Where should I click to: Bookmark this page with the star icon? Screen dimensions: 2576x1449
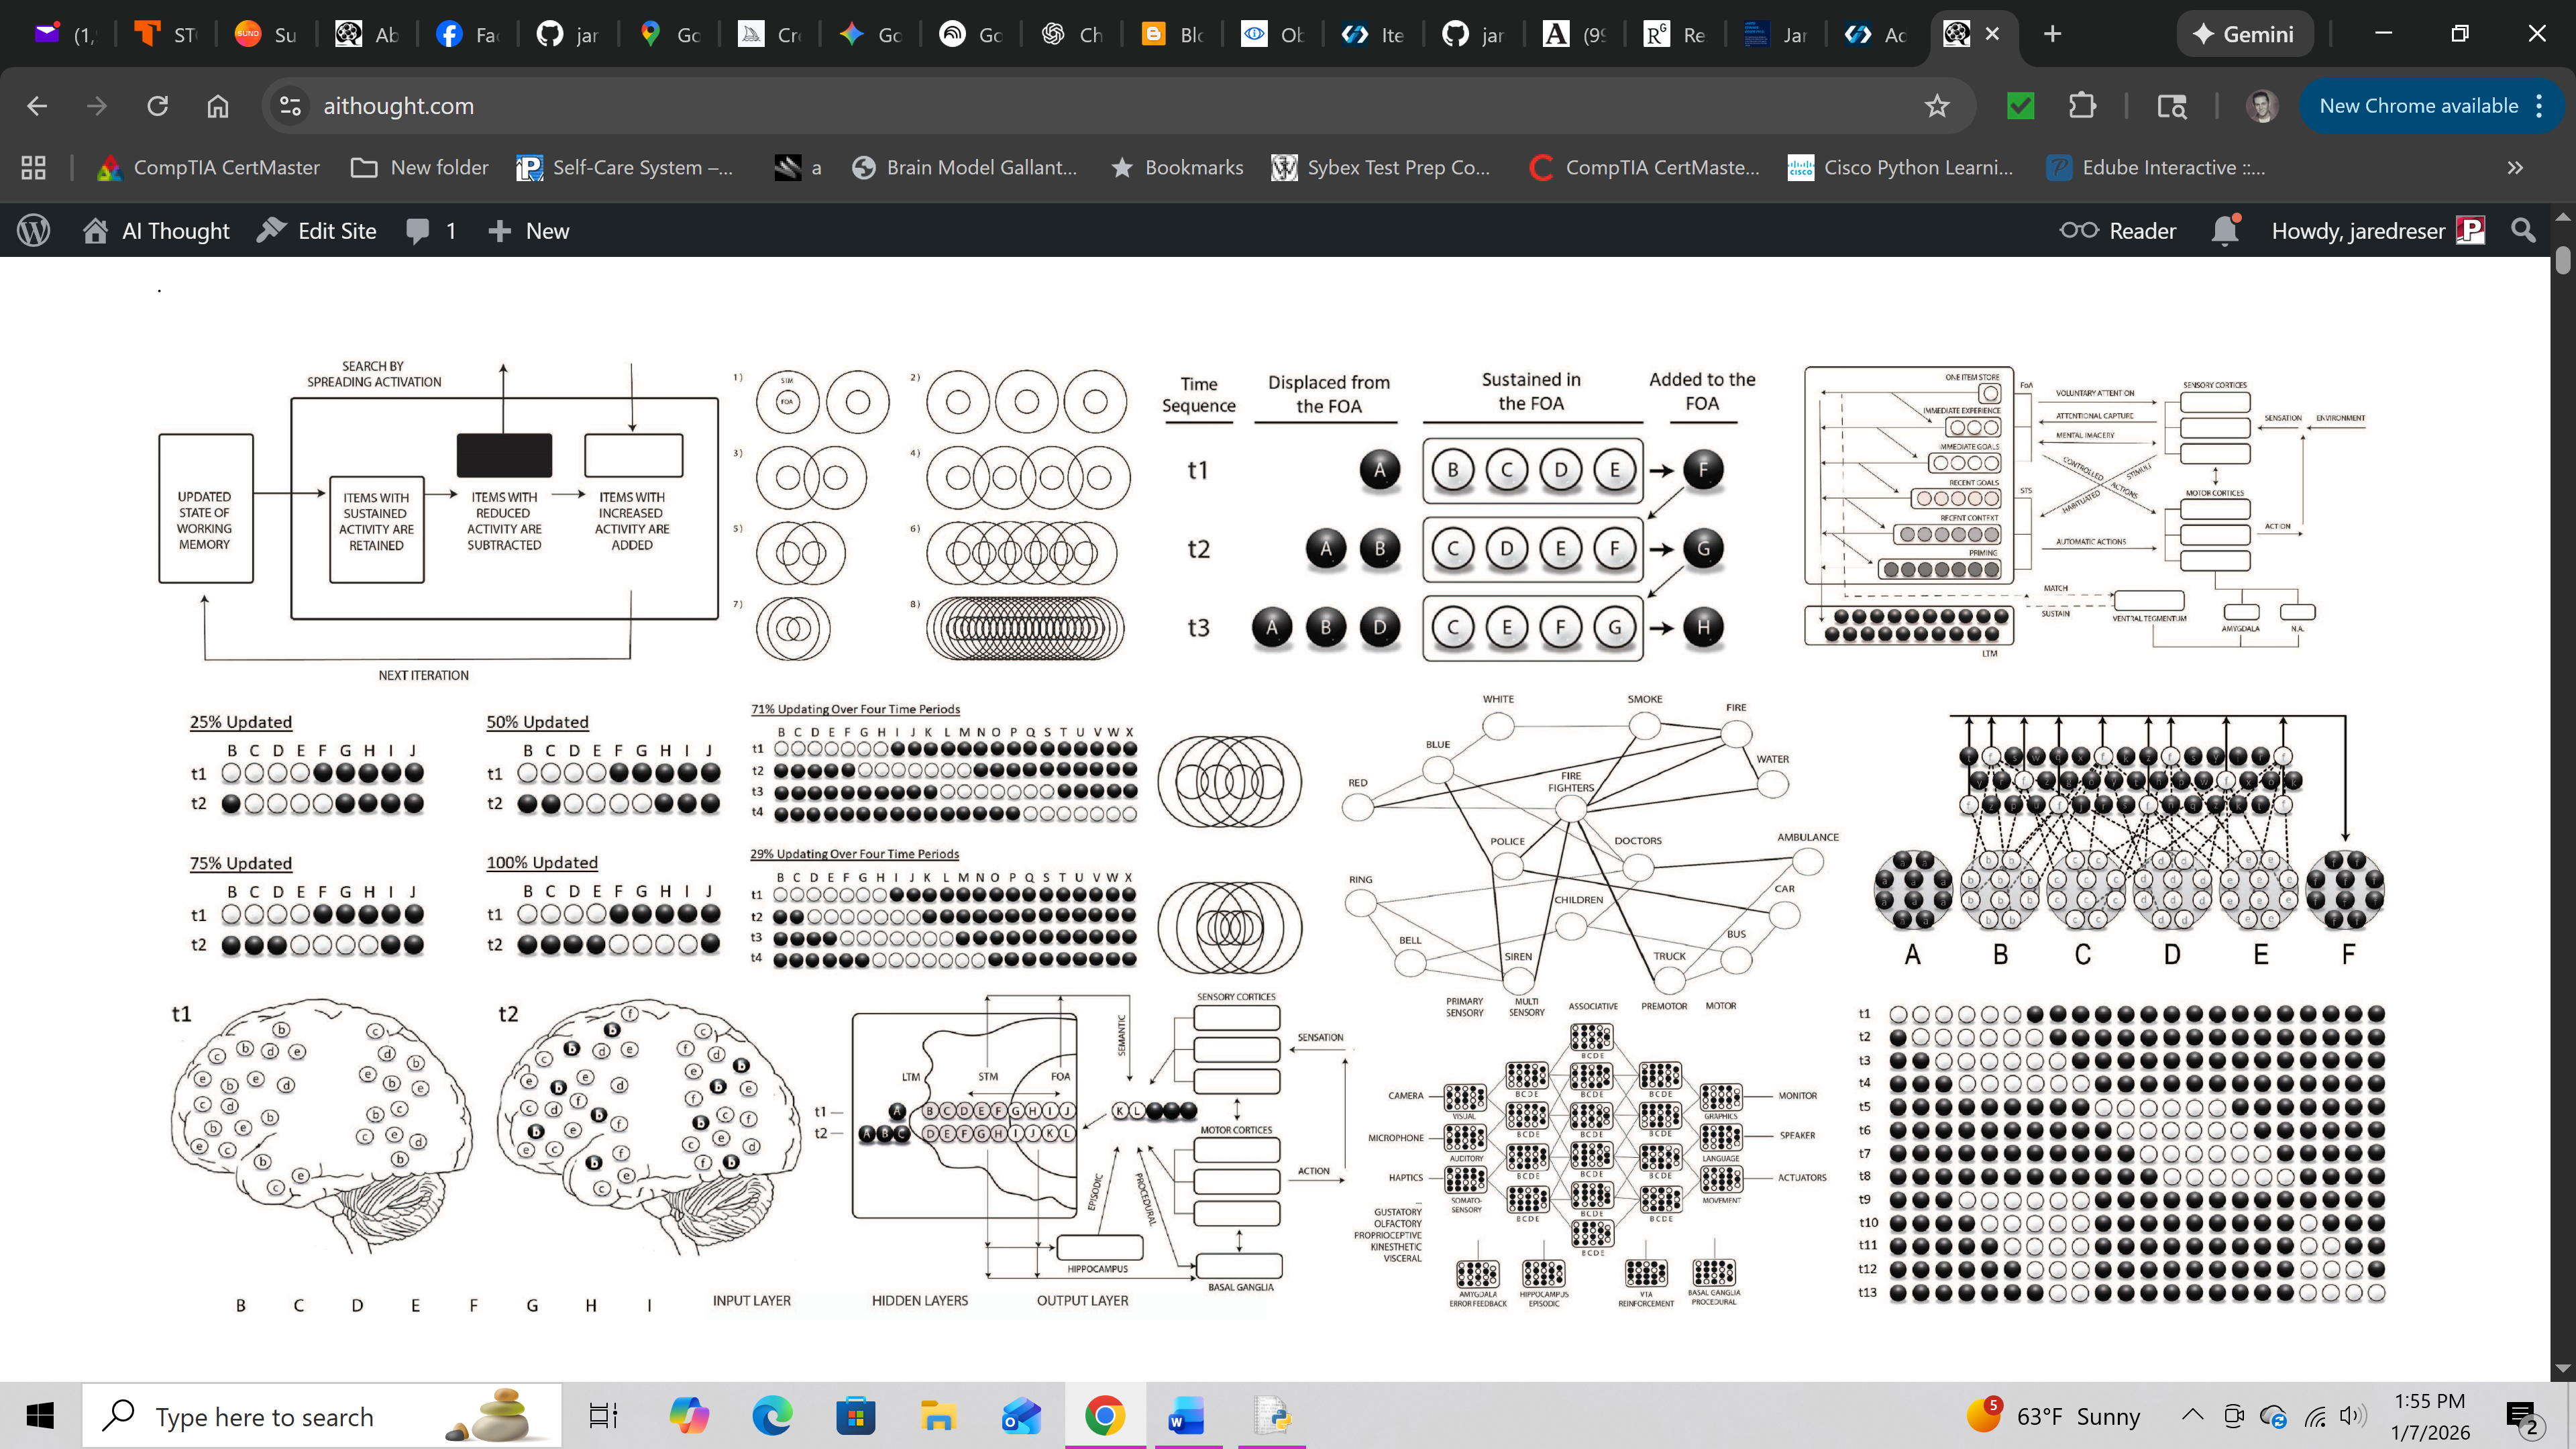[x=1937, y=106]
